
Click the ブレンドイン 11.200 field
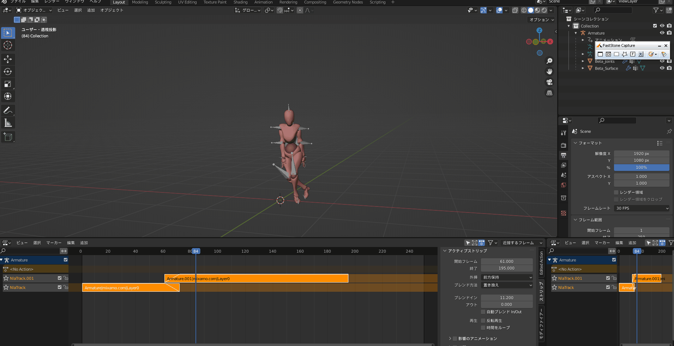click(507, 298)
